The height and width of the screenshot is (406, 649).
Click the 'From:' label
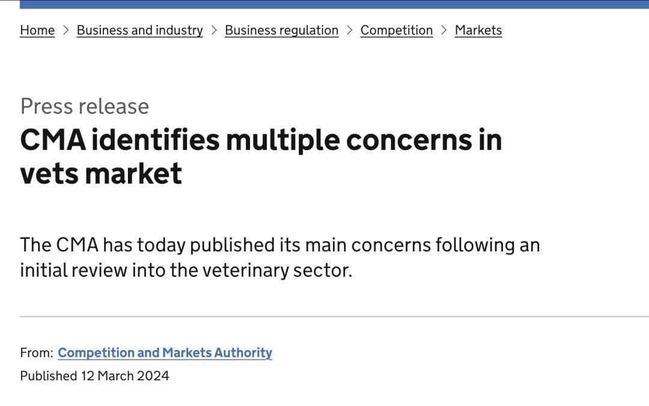37,353
